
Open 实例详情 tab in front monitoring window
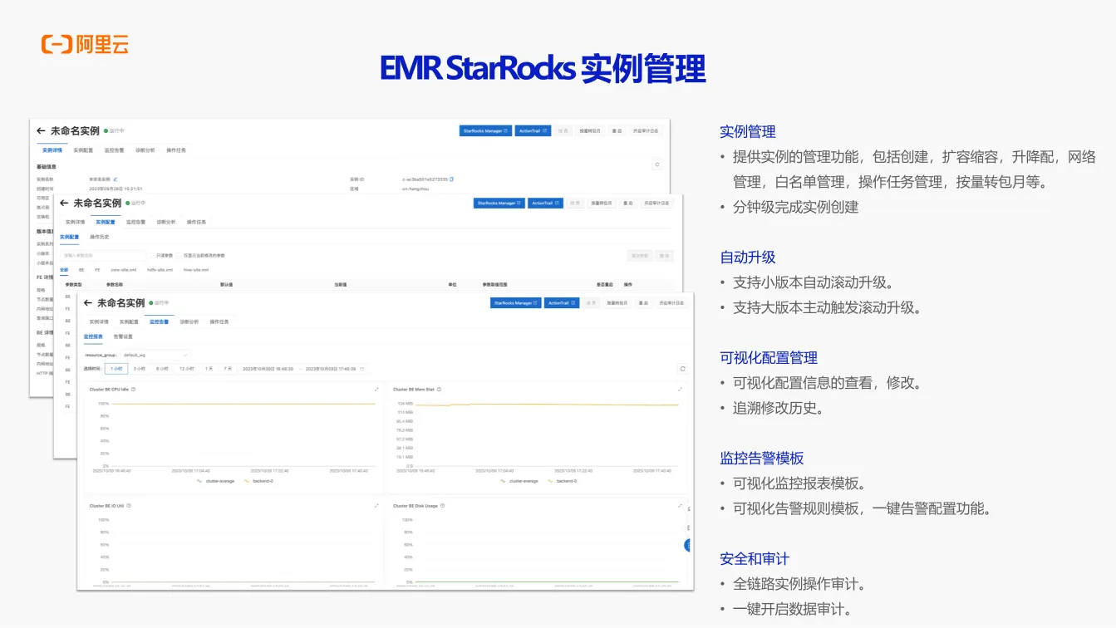pyautogui.click(x=99, y=321)
